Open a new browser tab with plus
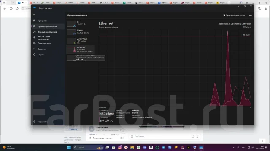270x151 pixels. (229, 3)
